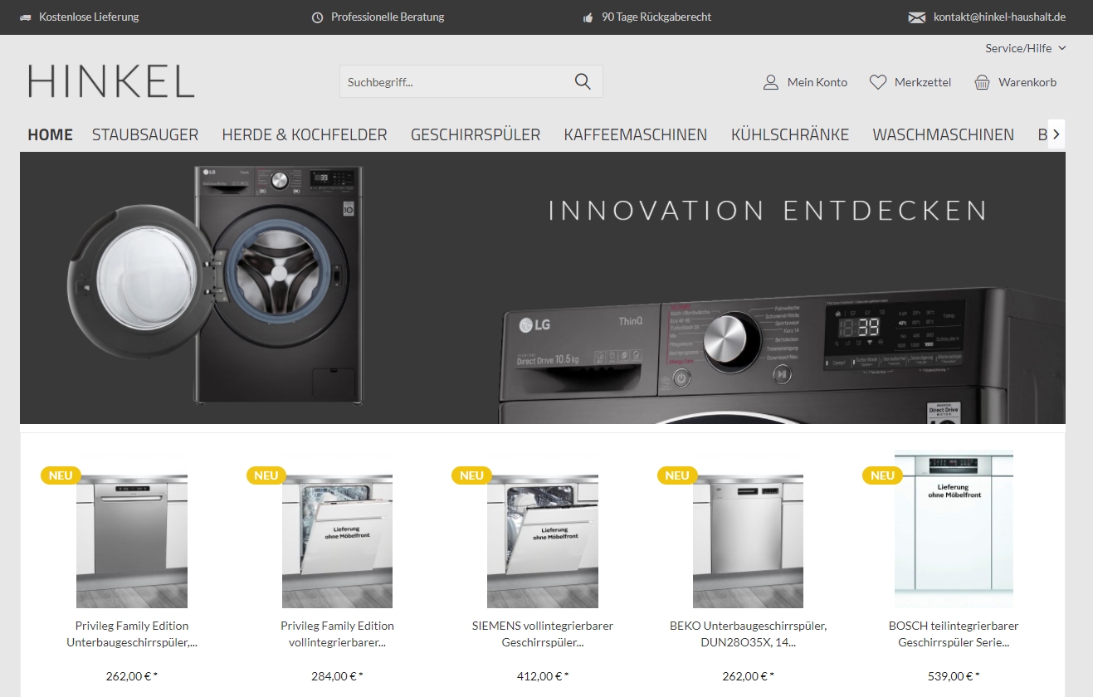The width and height of the screenshot is (1093, 697).
Task: Focus the Suchbegriff search field
Action: coord(456,81)
